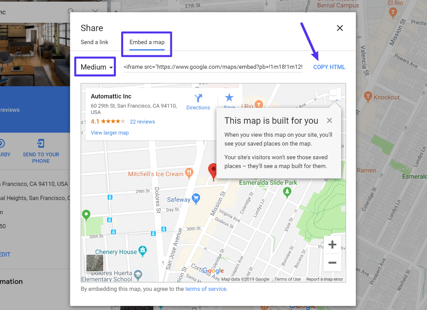Switch to the Send a link tab
Viewport: 427px width, 310px height.
click(x=94, y=42)
